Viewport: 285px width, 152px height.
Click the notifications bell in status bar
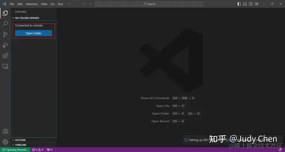coord(280,150)
